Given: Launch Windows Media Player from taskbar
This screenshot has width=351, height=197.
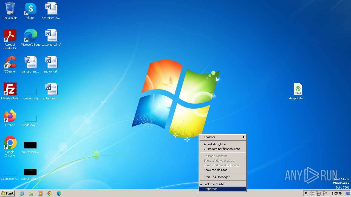Looking at the screenshot, I should [40, 193].
